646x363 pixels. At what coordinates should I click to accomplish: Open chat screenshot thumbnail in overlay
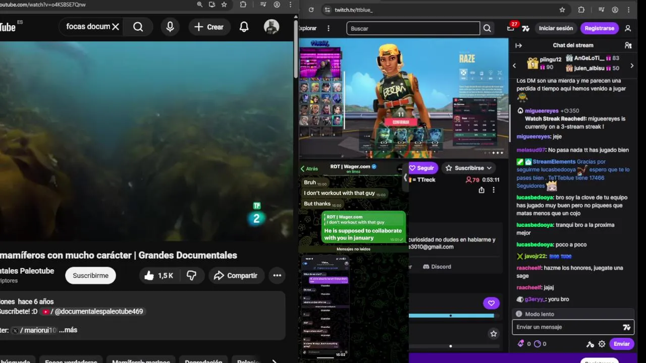(326, 307)
